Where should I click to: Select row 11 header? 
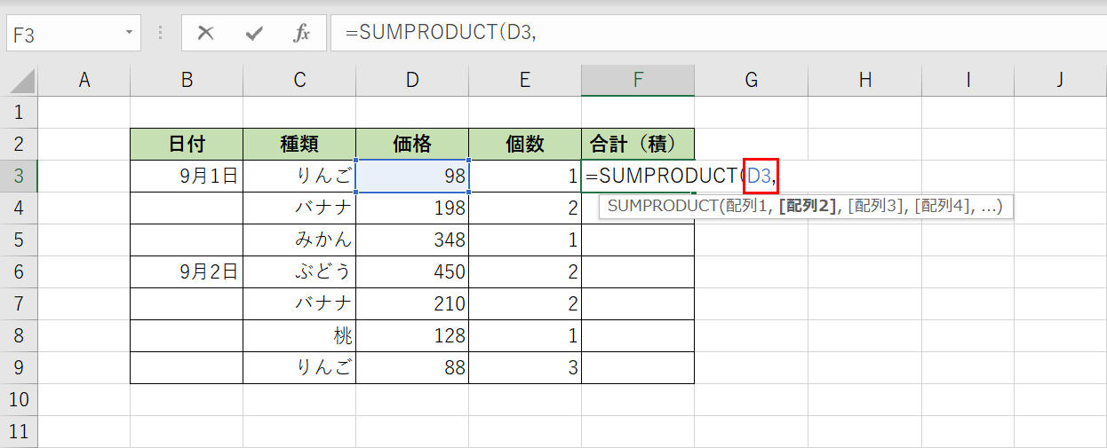(x=20, y=431)
